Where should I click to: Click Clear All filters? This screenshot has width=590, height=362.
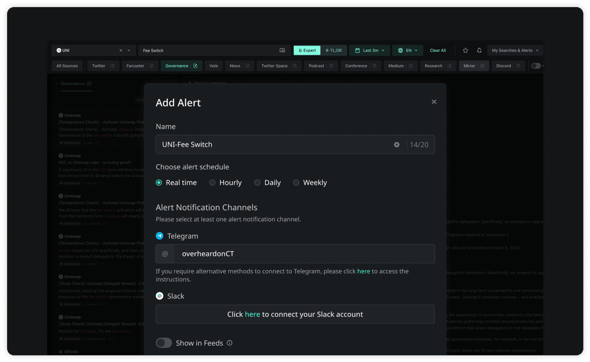pos(438,50)
